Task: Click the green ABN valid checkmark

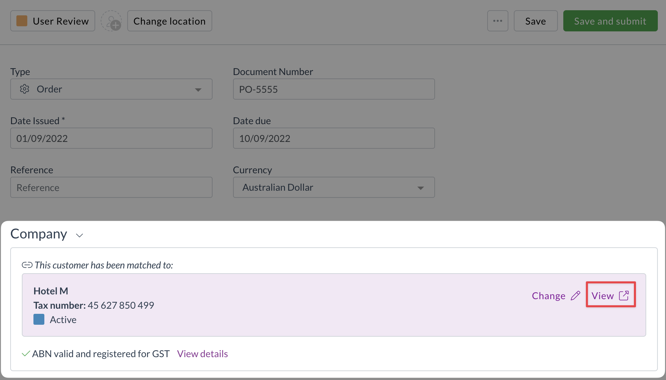Action: [x=26, y=354]
